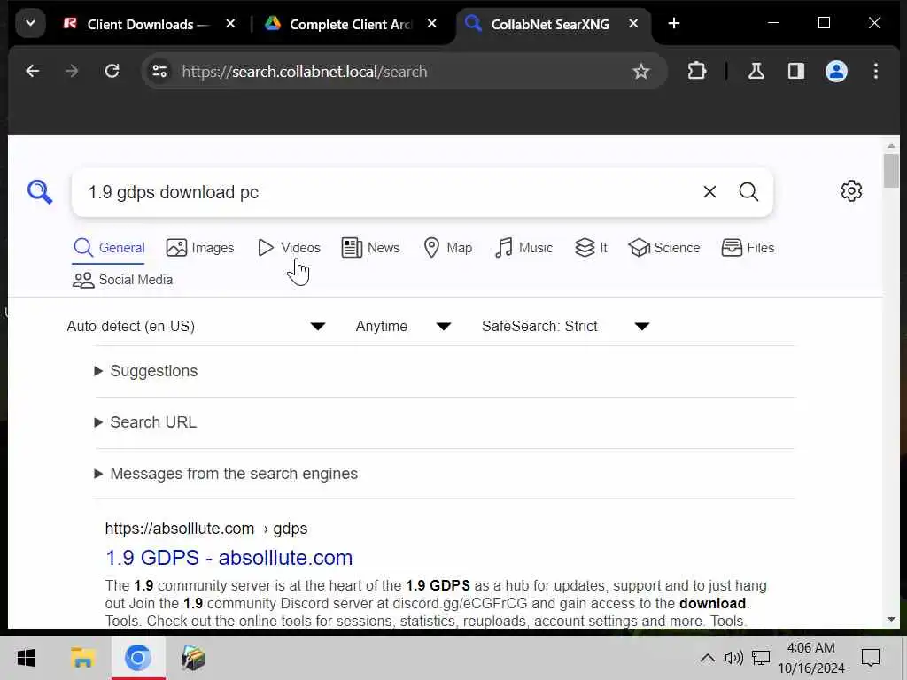This screenshot has width=907, height=680.
Task: Toggle the browser side panel
Action: (796, 71)
